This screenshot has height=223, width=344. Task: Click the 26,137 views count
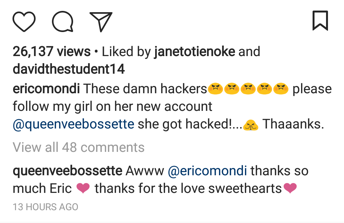point(52,52)
